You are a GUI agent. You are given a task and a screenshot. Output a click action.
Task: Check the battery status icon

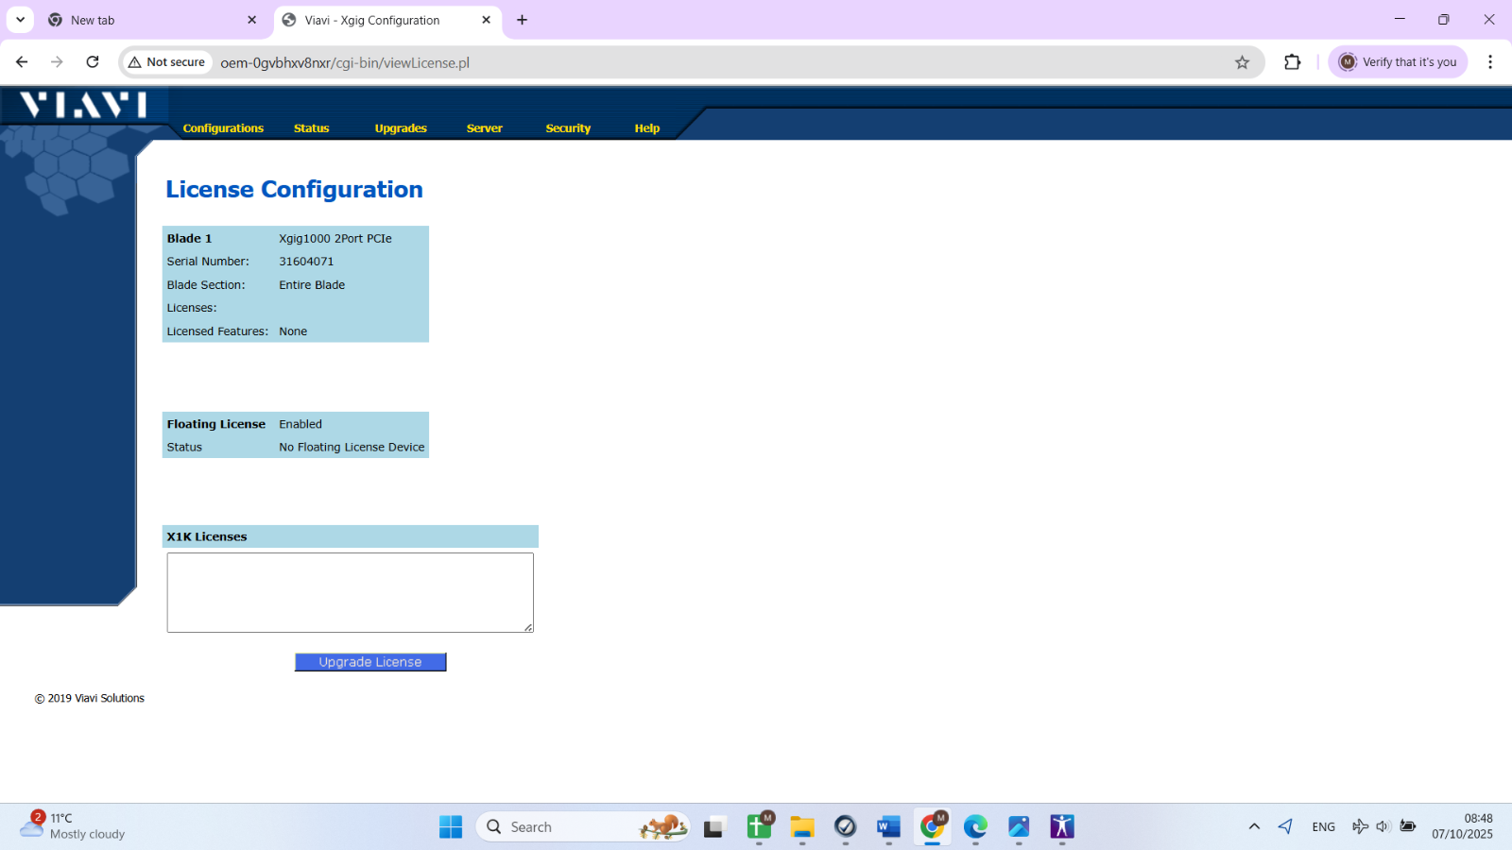tap(1407, 826)
